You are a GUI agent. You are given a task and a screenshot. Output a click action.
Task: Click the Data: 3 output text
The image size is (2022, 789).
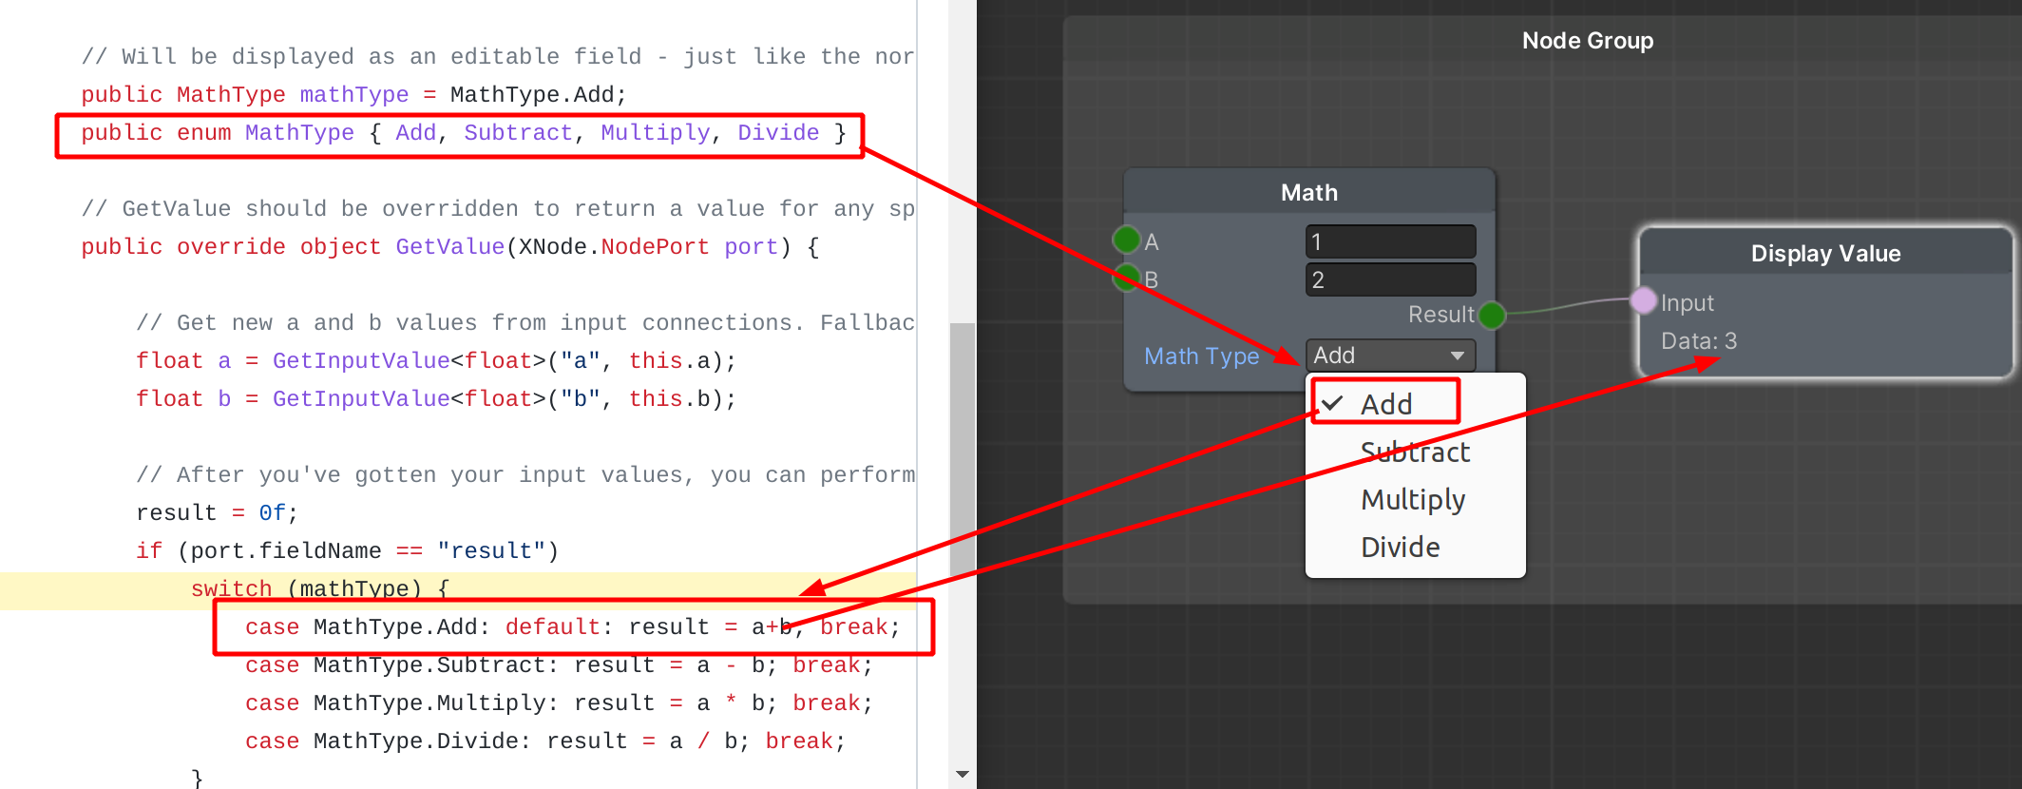(1698, 341)
